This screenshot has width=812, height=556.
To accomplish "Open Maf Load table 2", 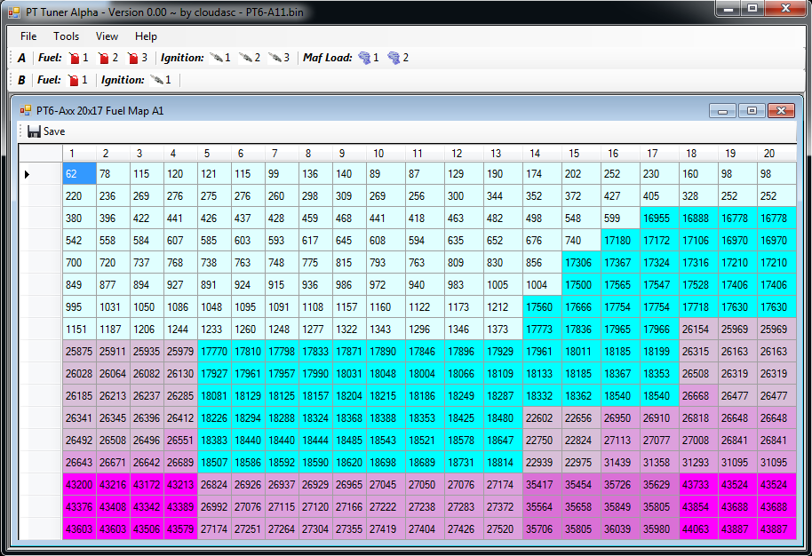I will point(397,58).
